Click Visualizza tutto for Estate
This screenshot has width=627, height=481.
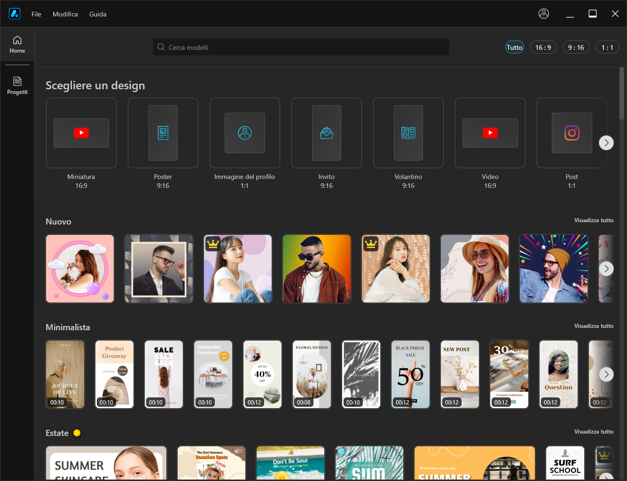click(x=594, y=432)
